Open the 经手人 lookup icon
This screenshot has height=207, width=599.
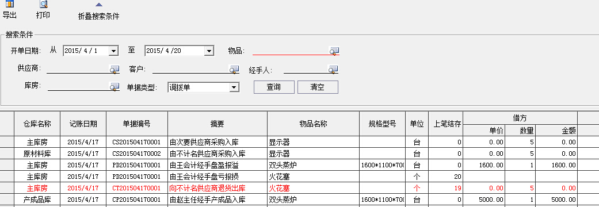(x=333, y=69)
